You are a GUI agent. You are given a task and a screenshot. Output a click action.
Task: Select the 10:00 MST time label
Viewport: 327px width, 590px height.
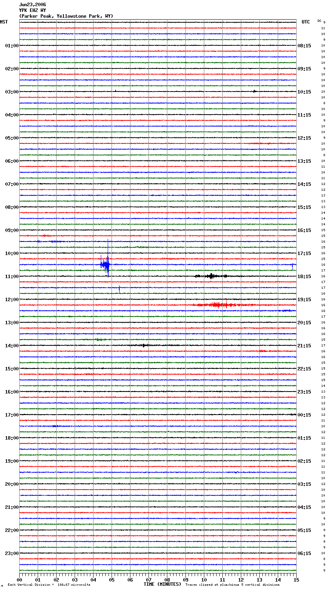click(12, 253)
